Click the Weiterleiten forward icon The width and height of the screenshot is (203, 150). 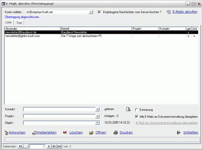(x=34, y=133)
